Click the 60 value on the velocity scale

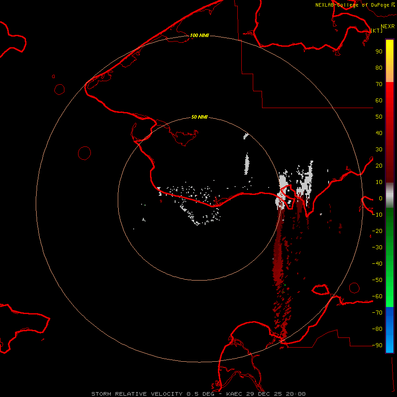click(x=379, y=101)
